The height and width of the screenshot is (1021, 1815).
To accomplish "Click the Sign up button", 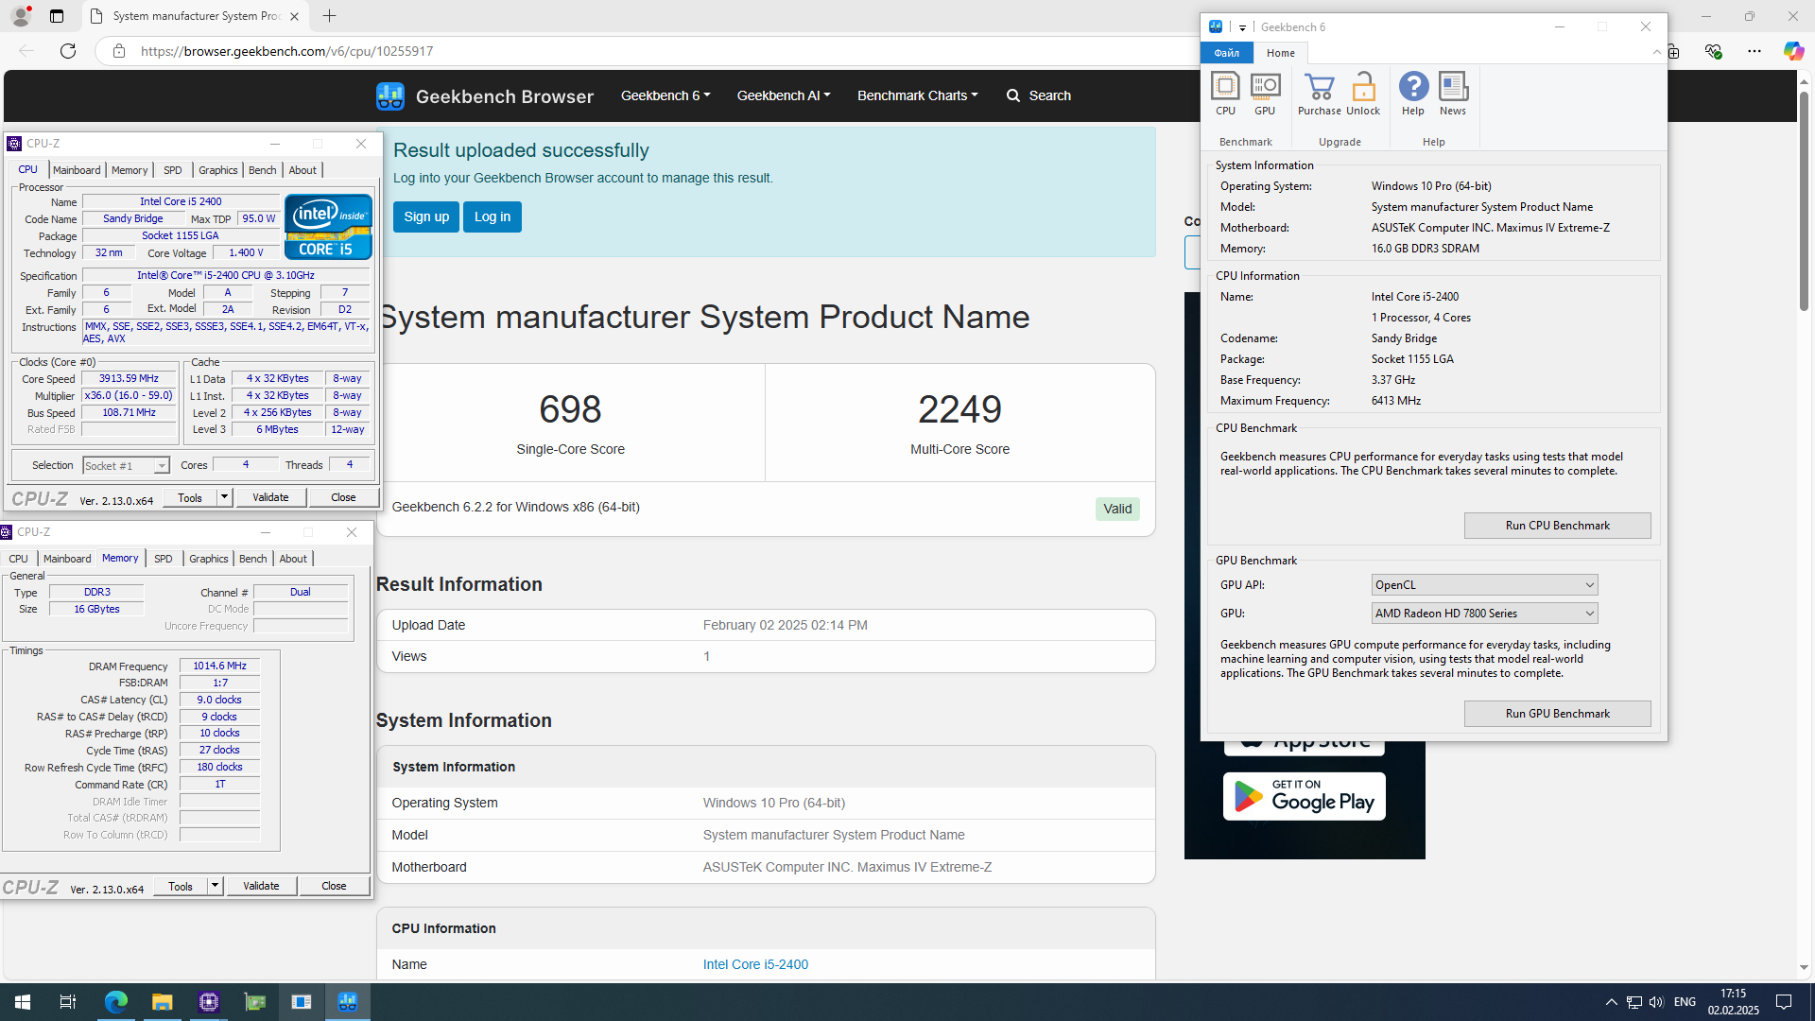I will coord(426,216).
